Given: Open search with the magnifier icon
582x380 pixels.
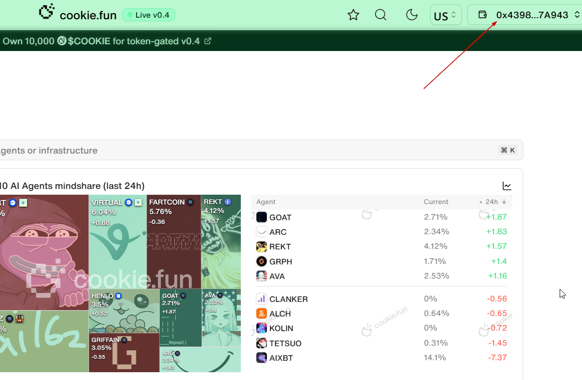Looking at the screenshot, I should pyautogui.click(x=381, y=15).
